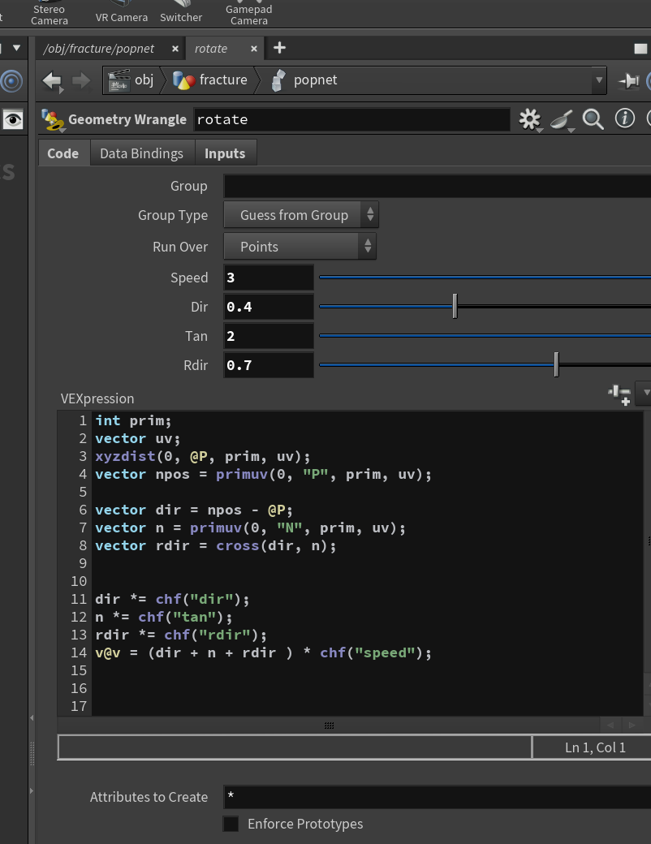
Task: Click the search magnifier icon
Action: click(x=593, y=119)
